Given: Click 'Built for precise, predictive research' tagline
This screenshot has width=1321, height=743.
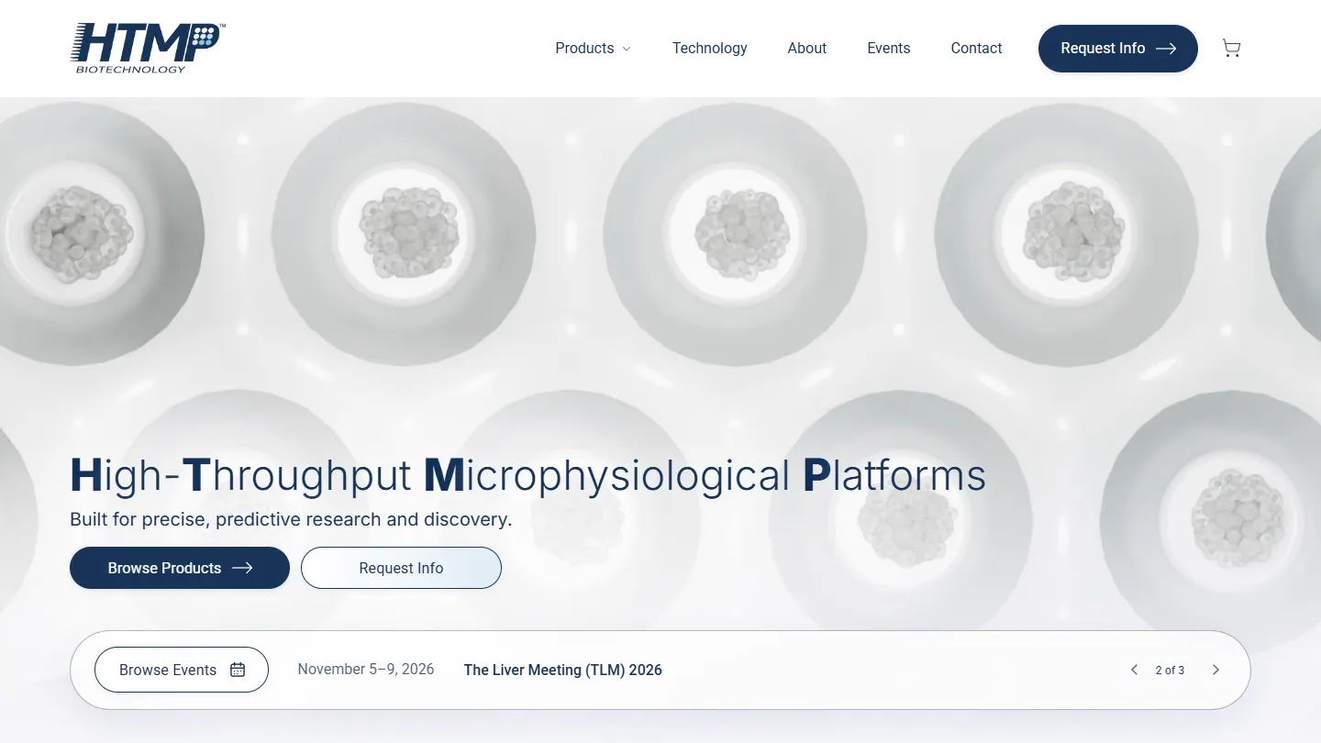Looking at the screenshot, I should click(x=291, y=519).
